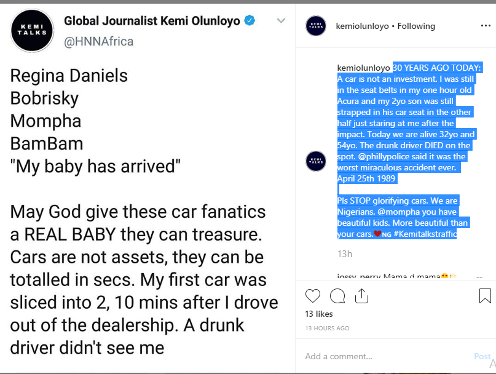Share the post using the share icon
Image resolution: width=496 pixels, height=374 pixels.
(x=361, y=296)
